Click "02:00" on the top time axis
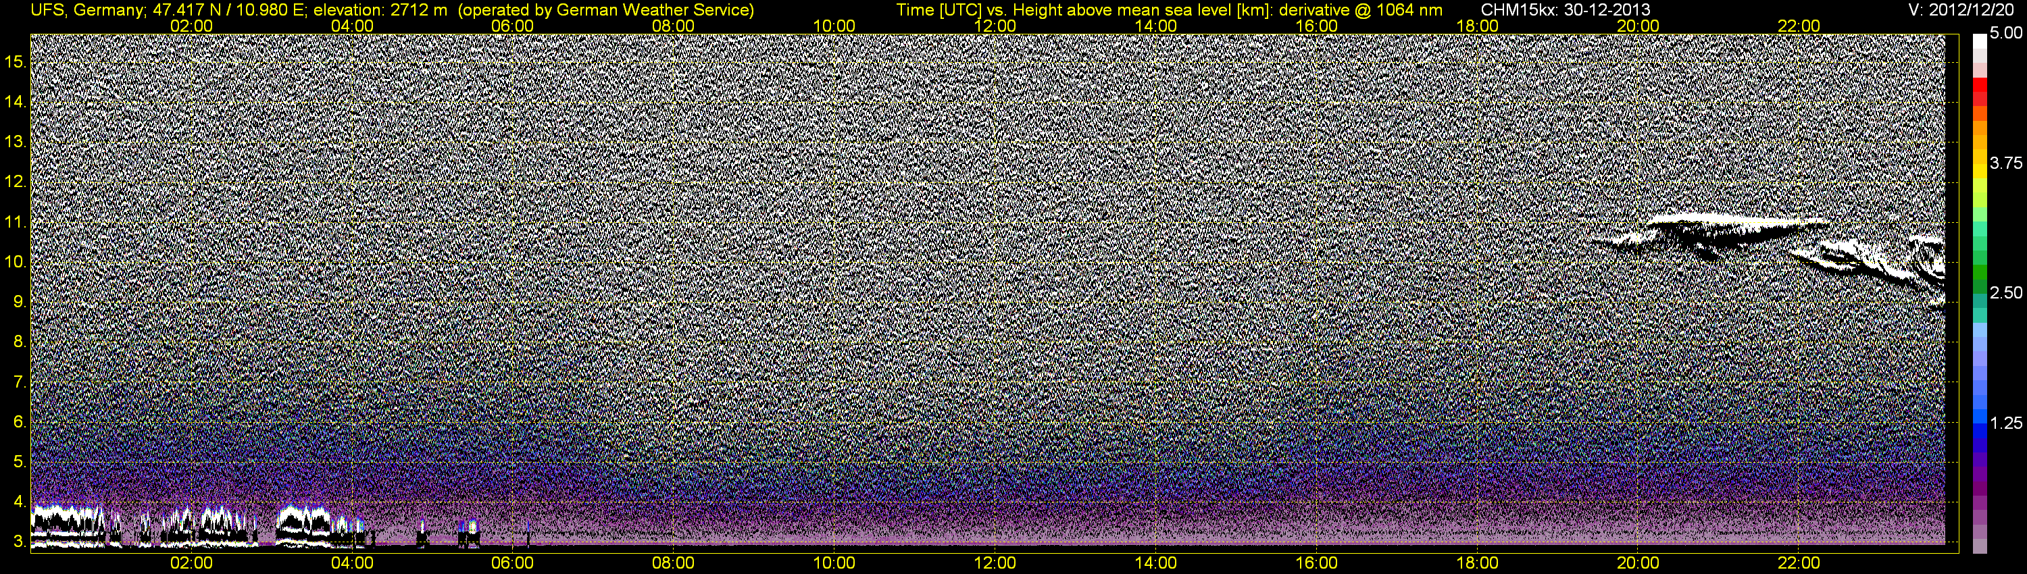 (x=191, y=26)
